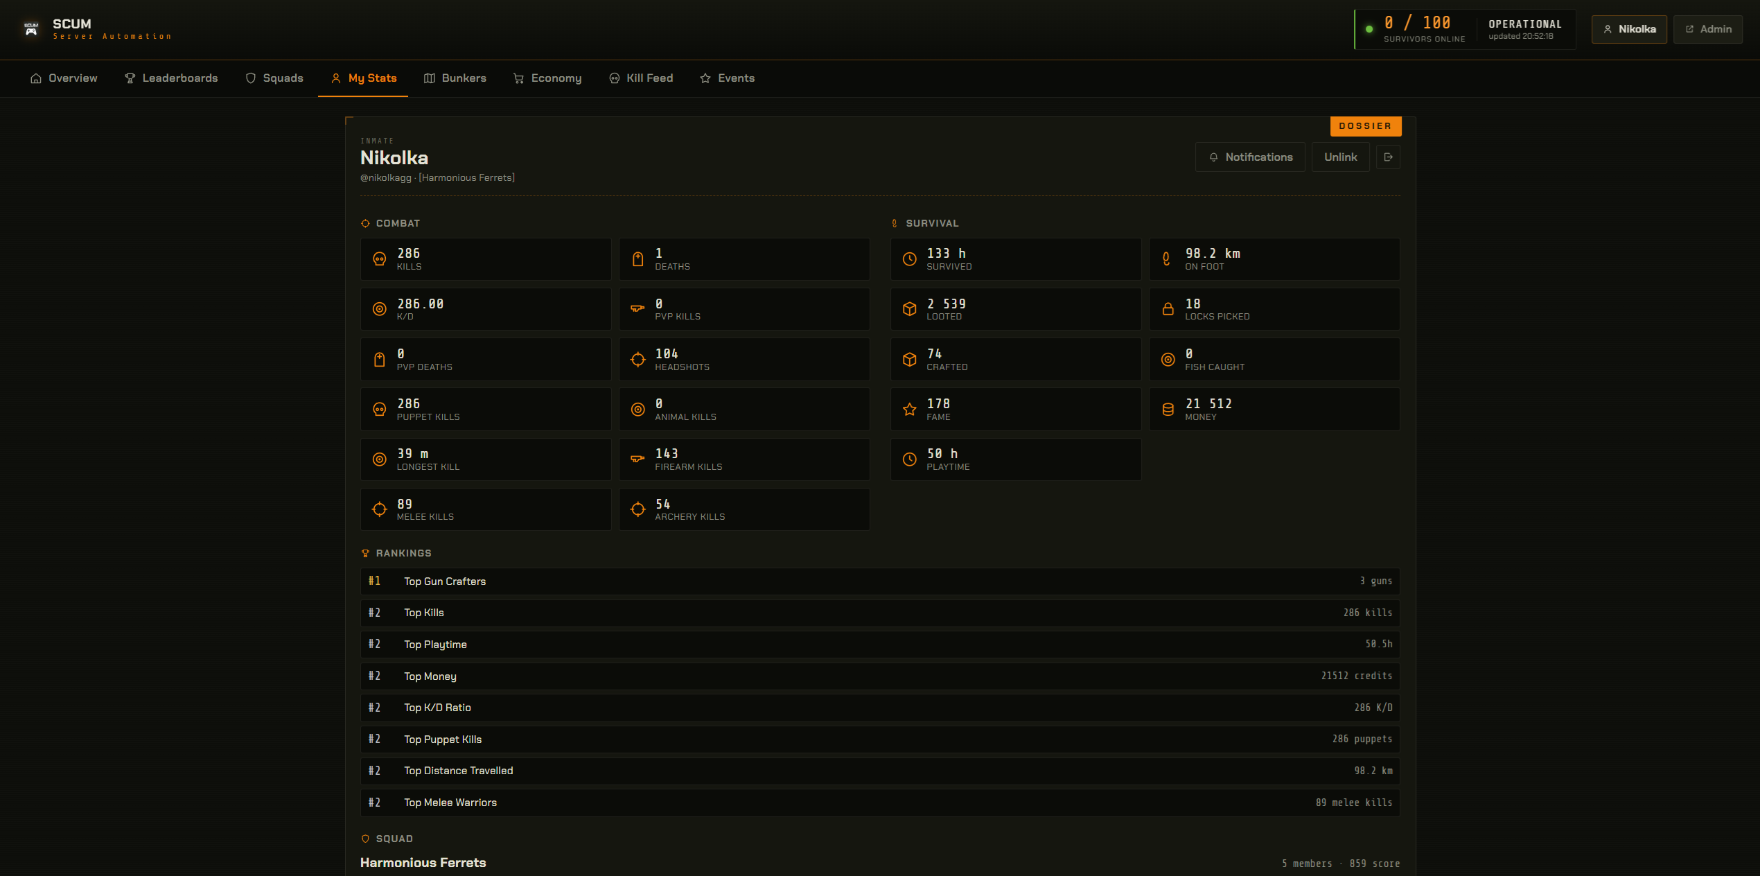This screenshot has height=876, width=1760.
Task: Click the Squad section heading
Action: tap(394, 839)
